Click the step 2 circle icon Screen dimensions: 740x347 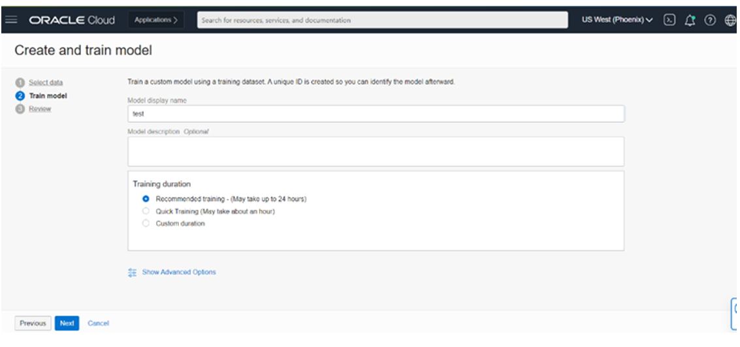[20, 96]
